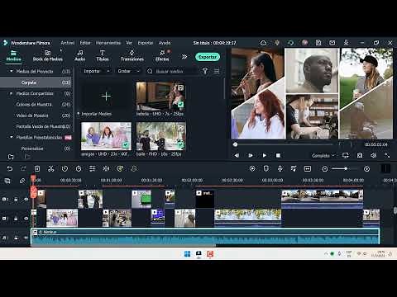
Task: Open the Archivo menu
Action: pyautogui.click(x=68, y=43)
